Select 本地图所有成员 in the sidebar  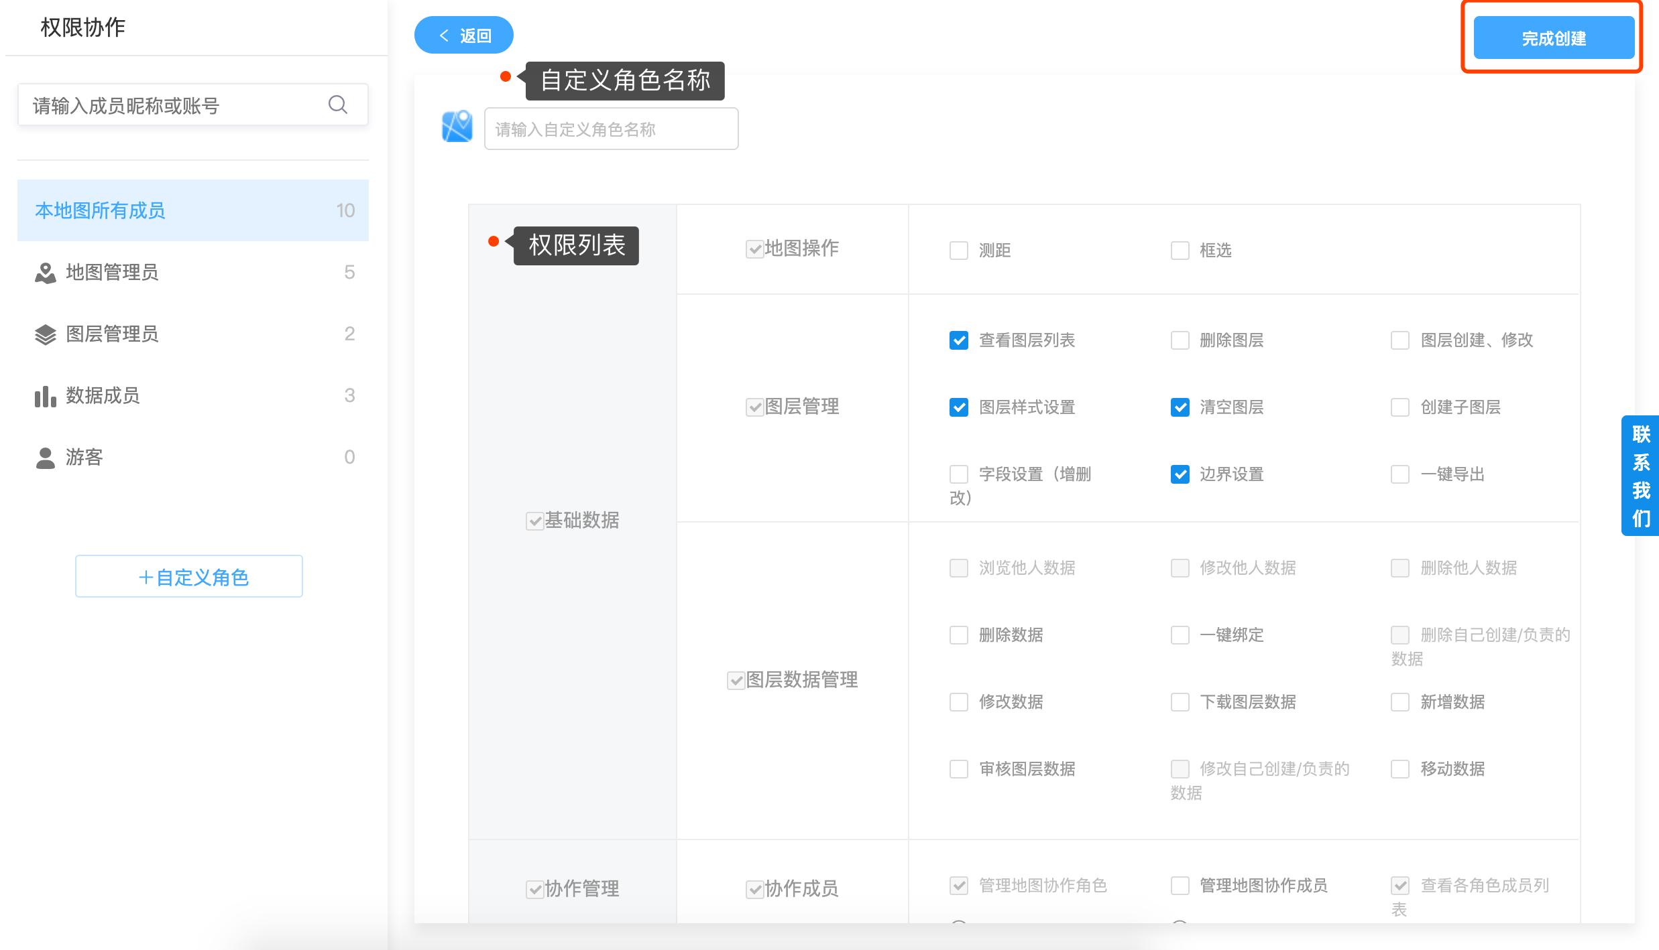click(193, 210)
